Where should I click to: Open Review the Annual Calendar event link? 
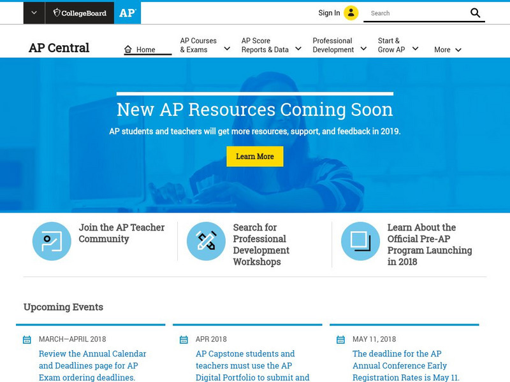pos(92,365)
